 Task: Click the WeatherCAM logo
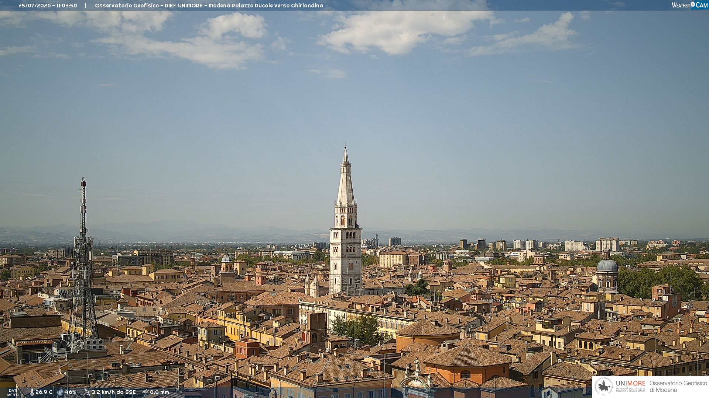pos(689,5)
